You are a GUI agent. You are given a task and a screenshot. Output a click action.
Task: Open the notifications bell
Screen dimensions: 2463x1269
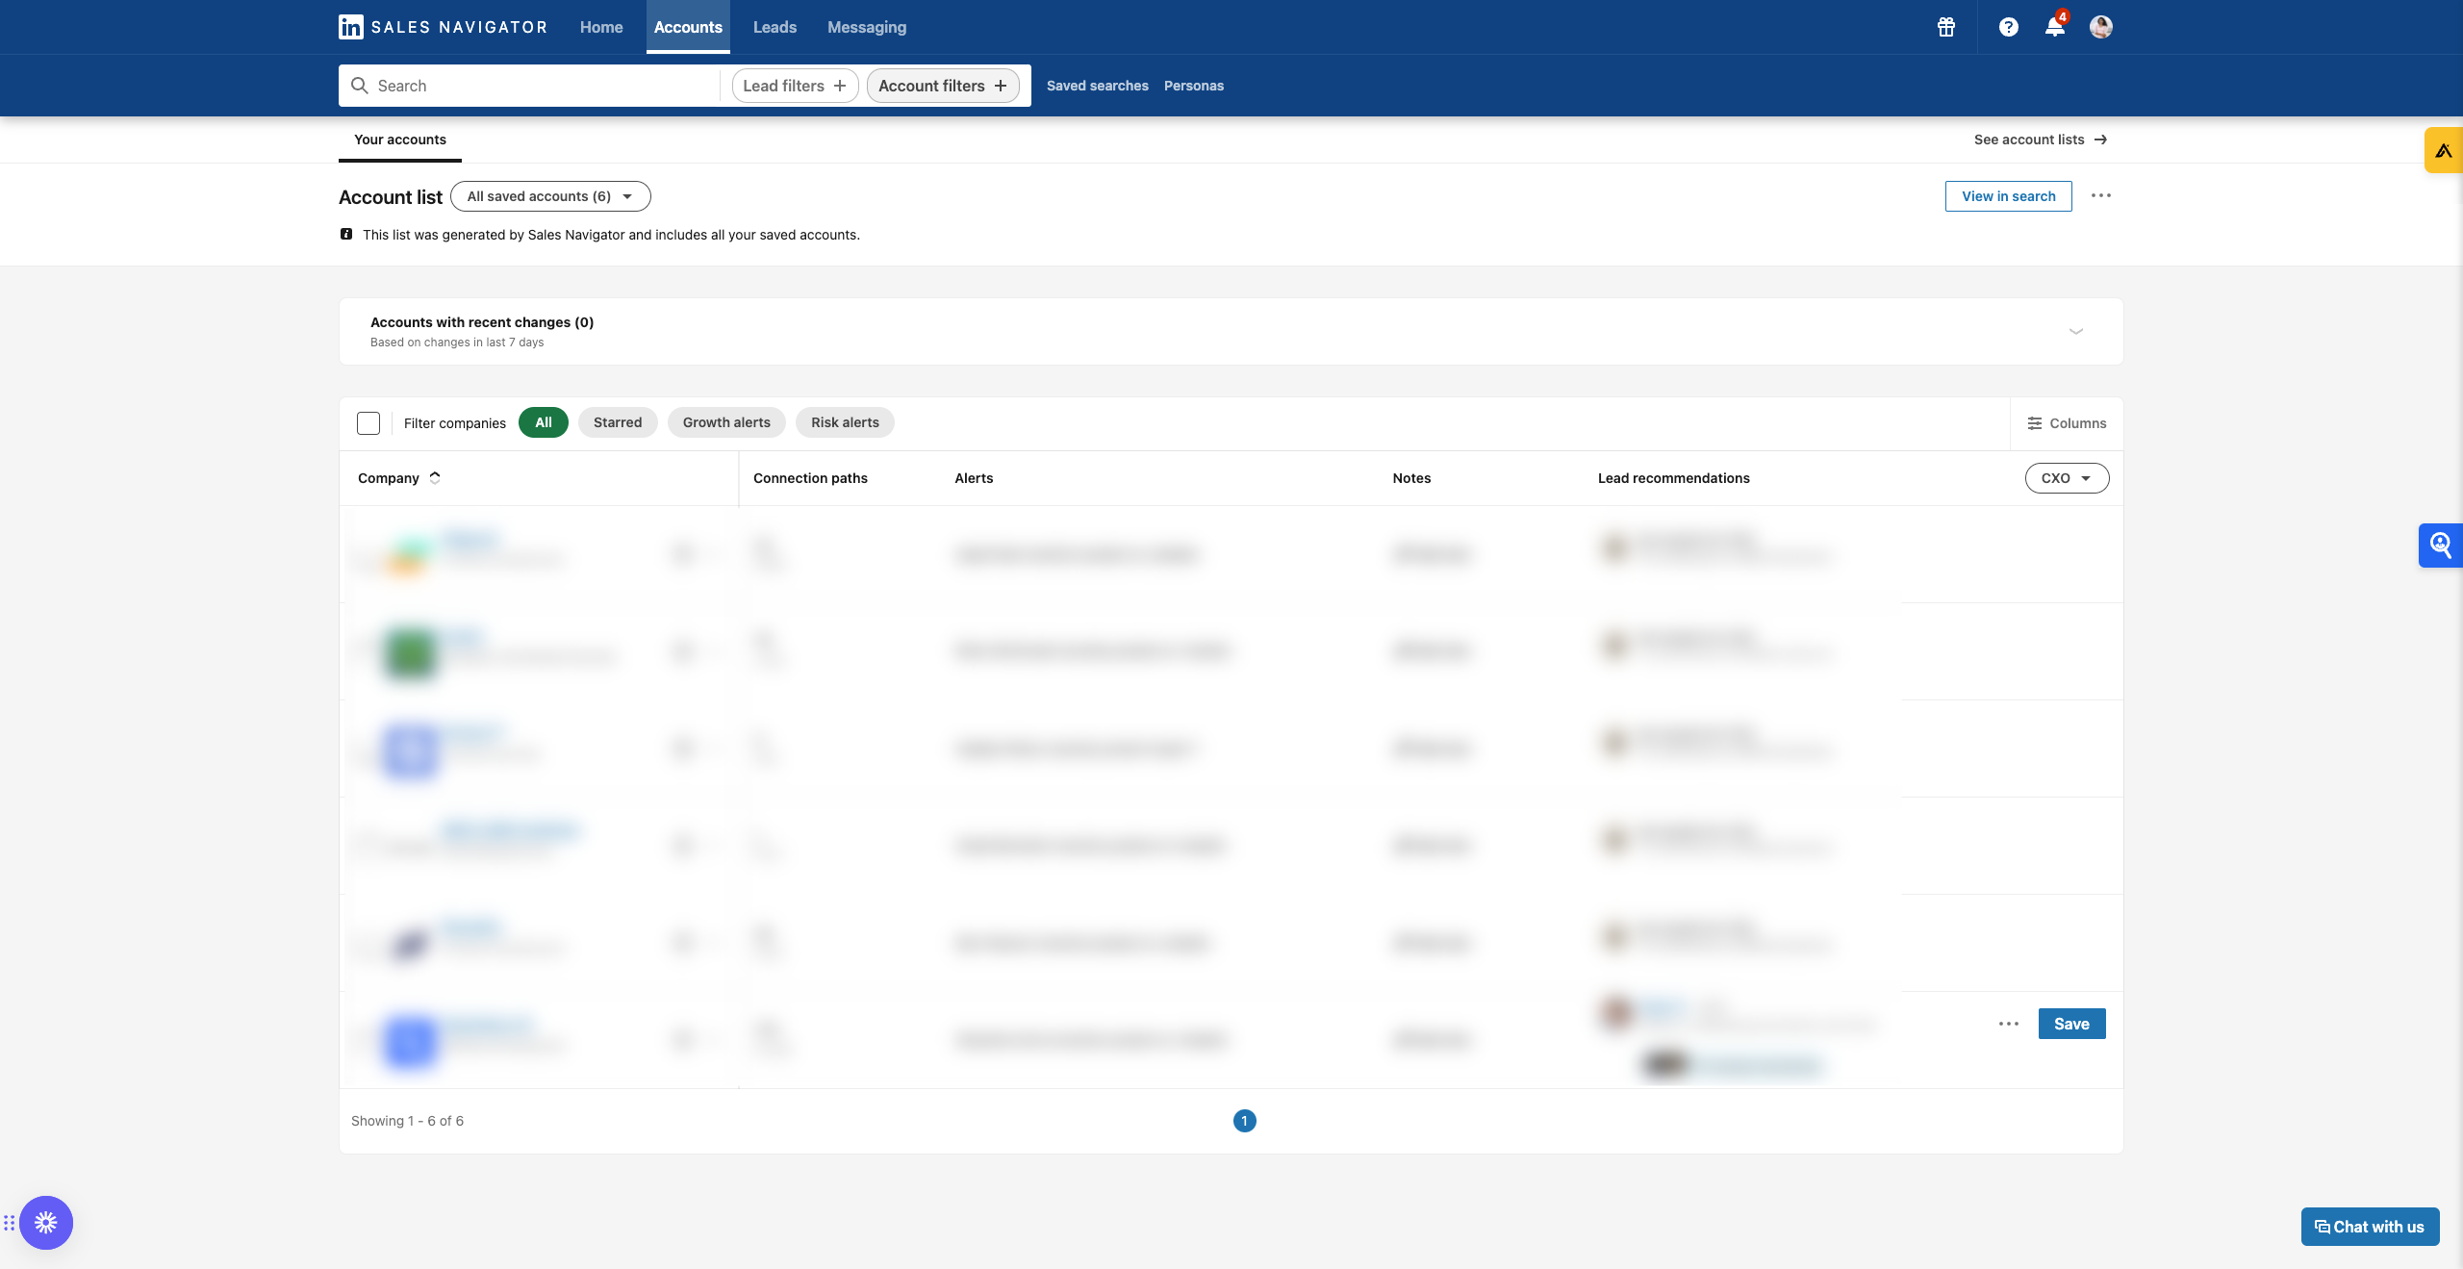(x=2054, y=27)
